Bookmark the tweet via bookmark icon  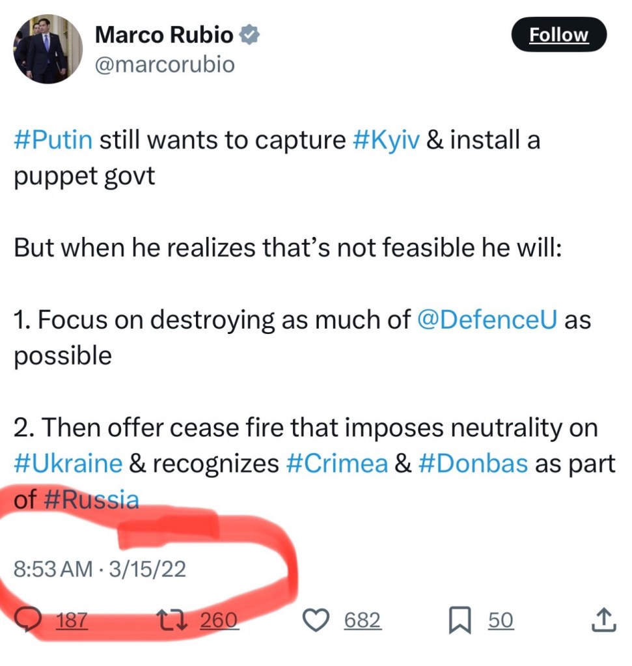coord(460,620)
